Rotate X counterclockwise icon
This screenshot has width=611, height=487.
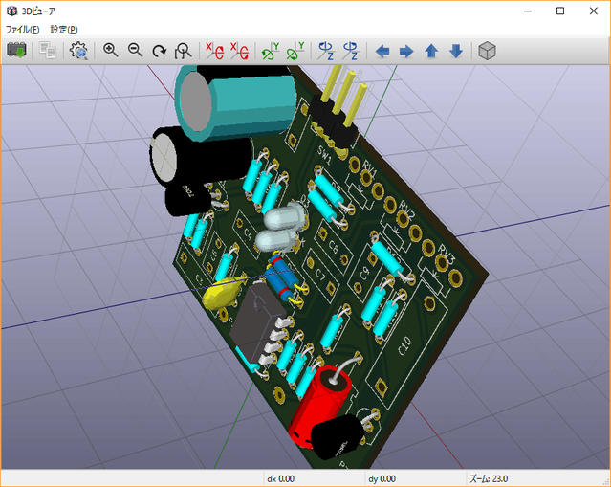[239, 51]
